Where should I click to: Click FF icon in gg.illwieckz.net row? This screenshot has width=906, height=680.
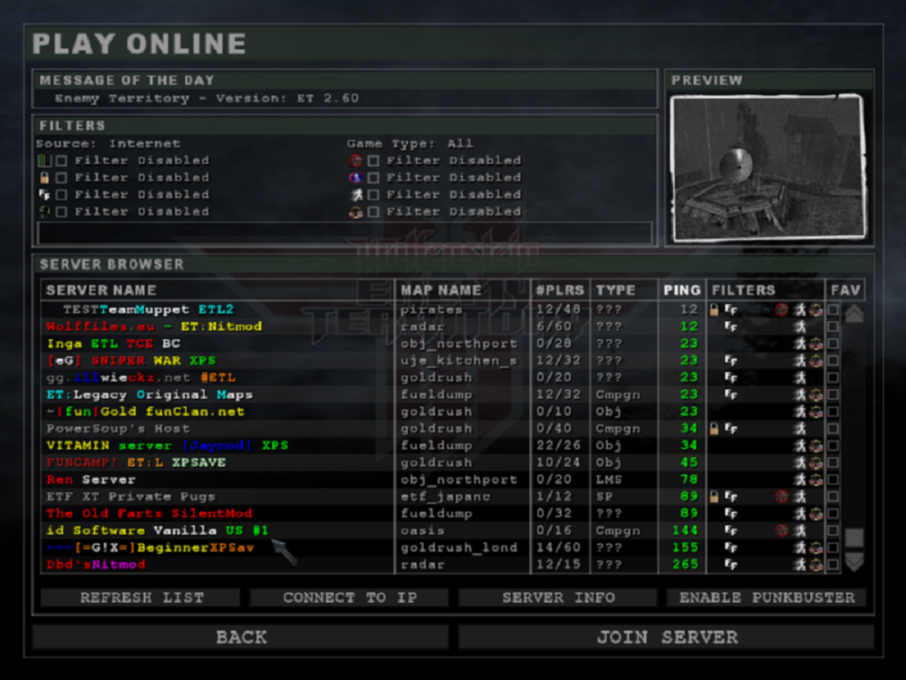[x=731, y=377]
